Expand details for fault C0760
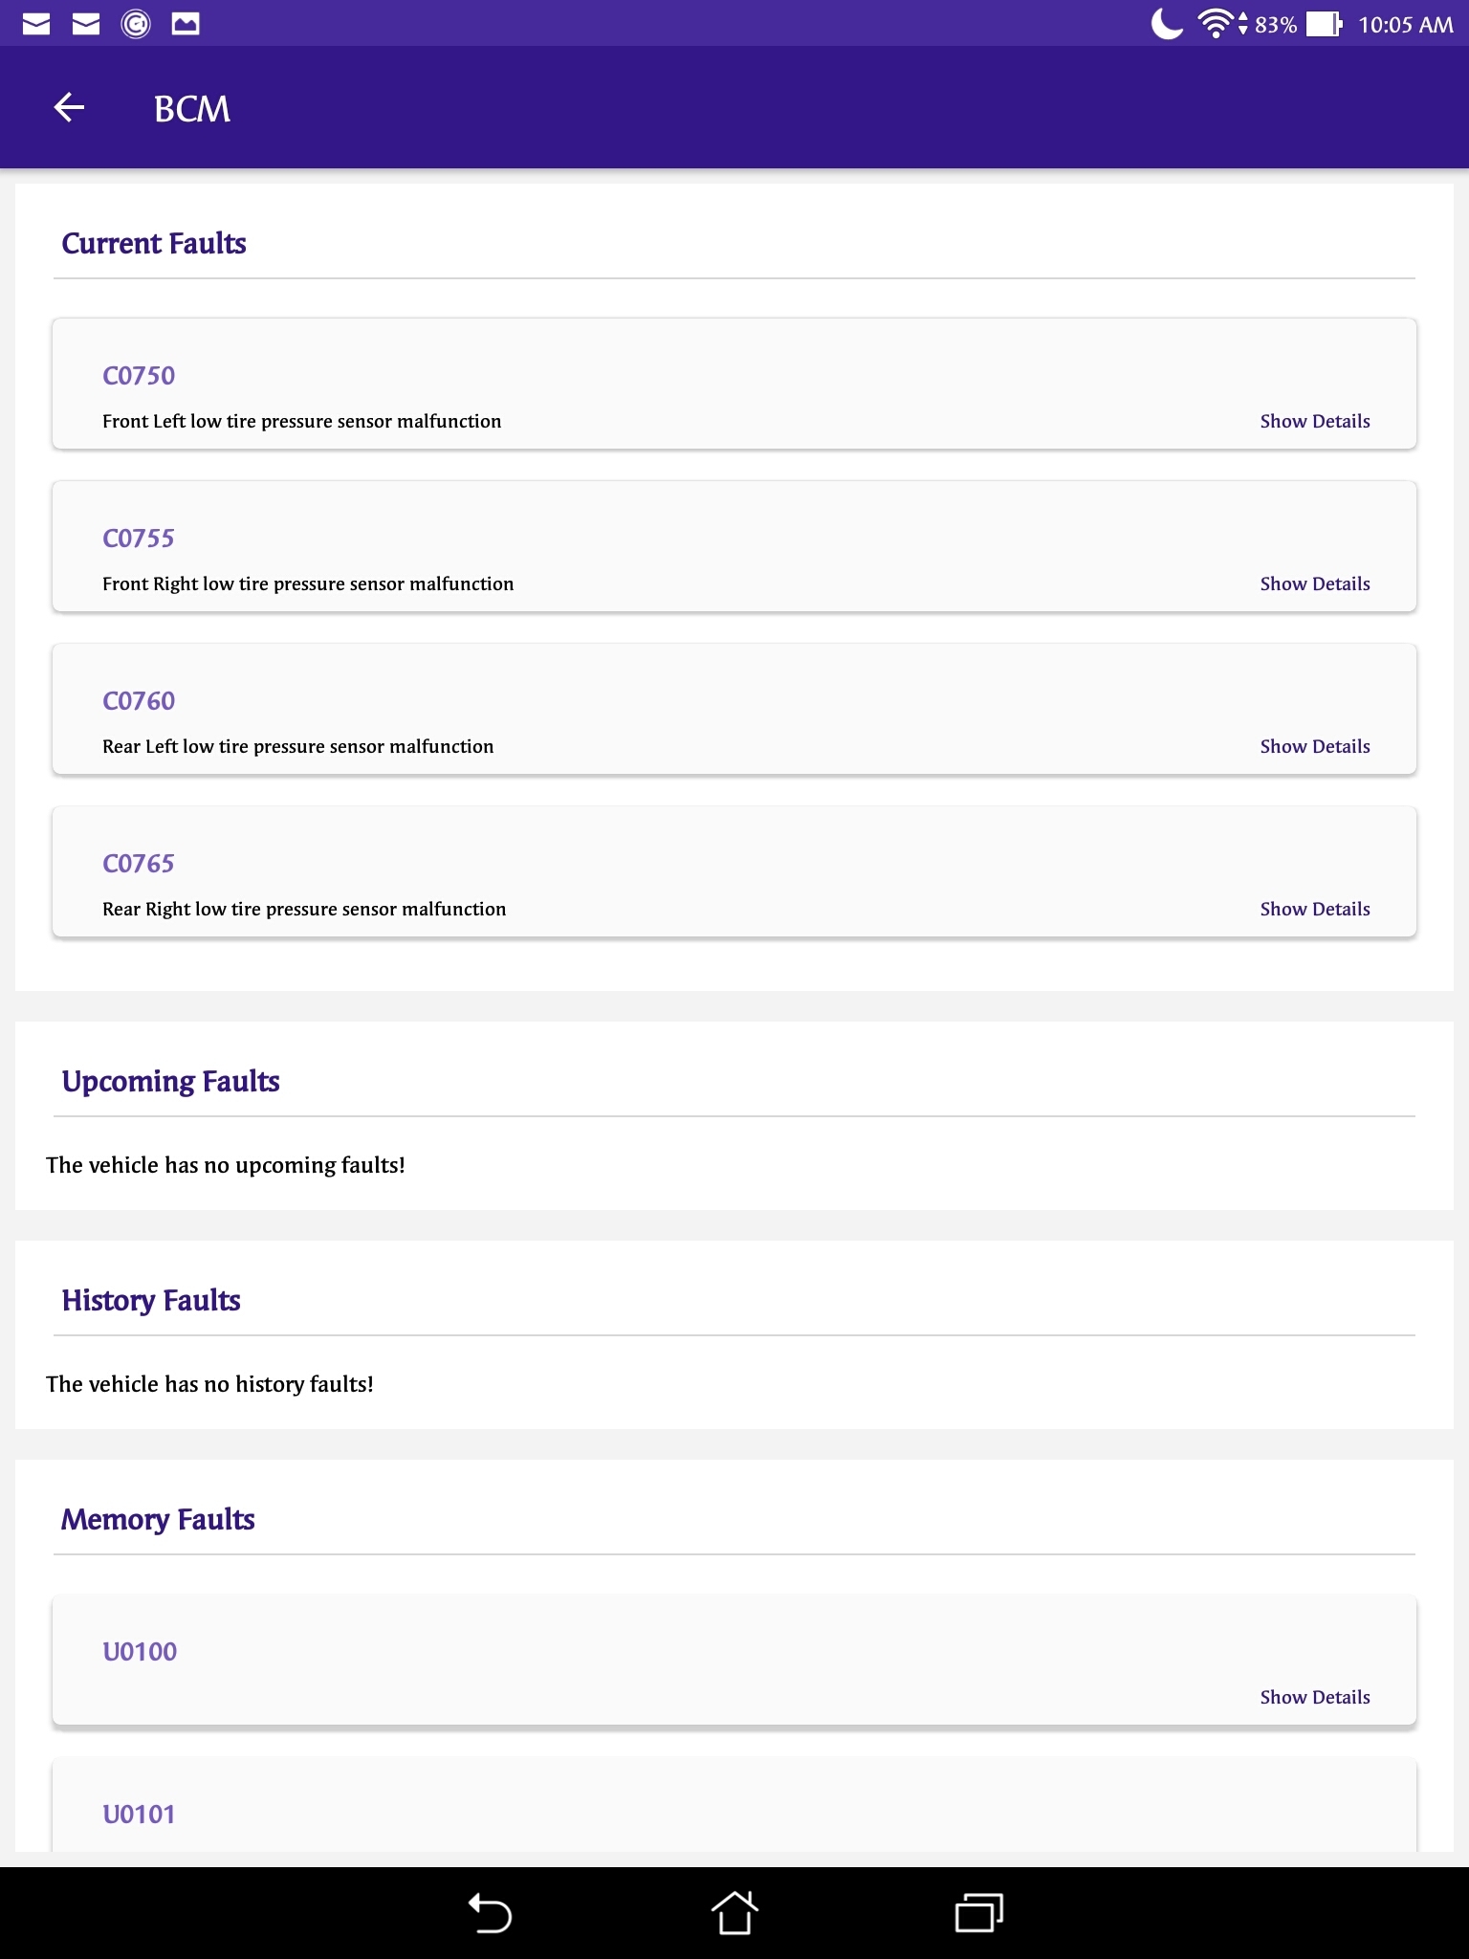The image size is (1469, 1959). pos(1314,746)
